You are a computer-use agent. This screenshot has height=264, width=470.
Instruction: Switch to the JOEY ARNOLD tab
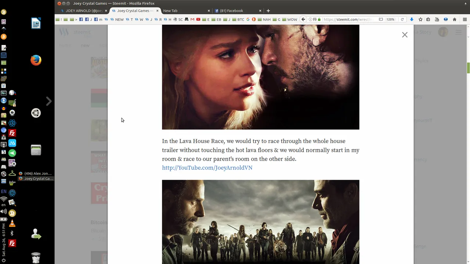tap(84, 11)
